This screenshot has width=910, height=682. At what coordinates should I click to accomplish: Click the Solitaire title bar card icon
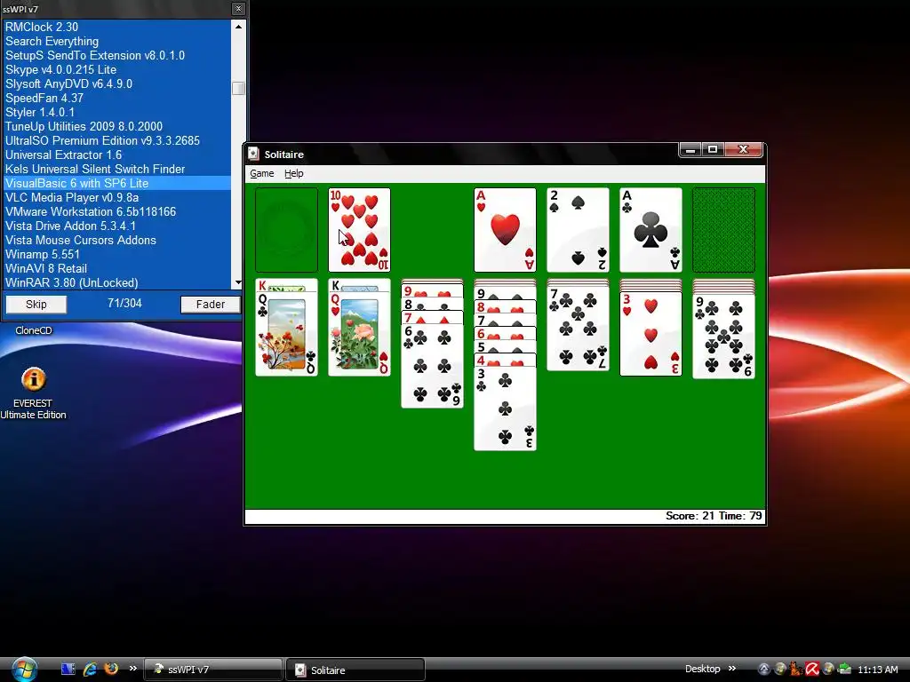(253, 154)
